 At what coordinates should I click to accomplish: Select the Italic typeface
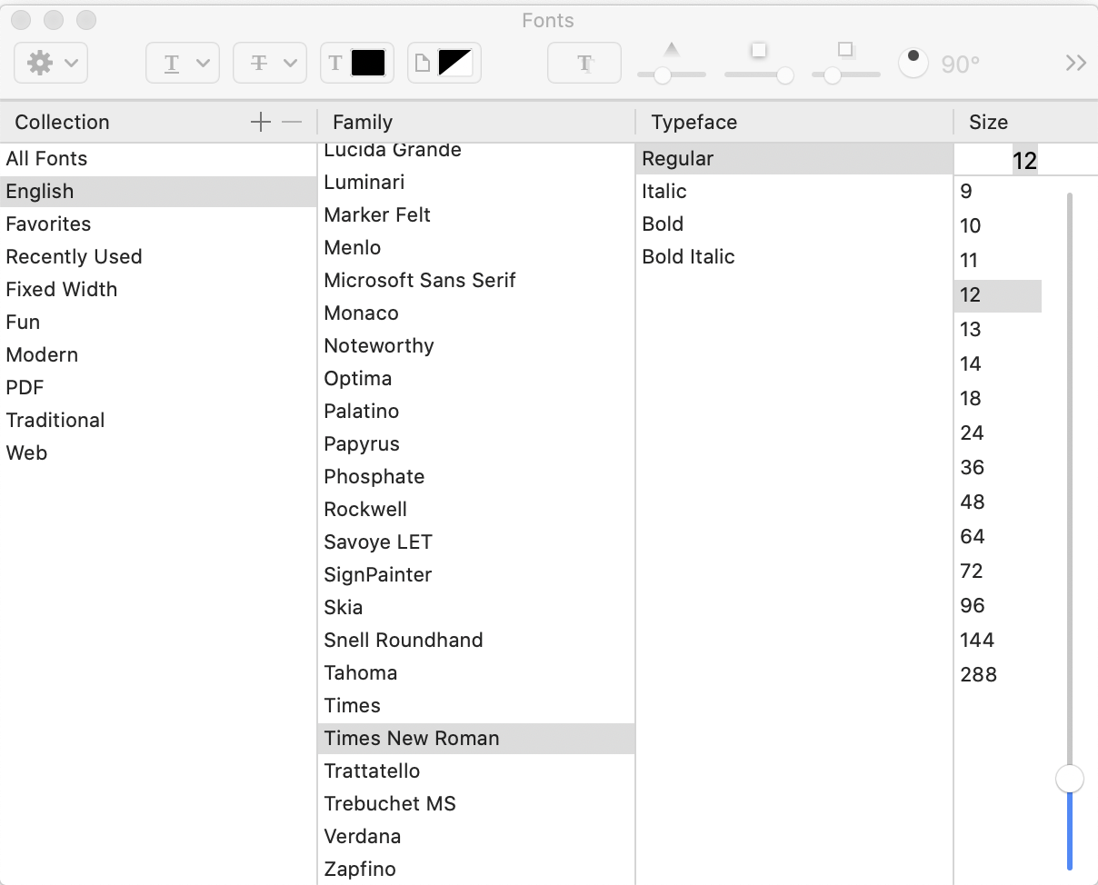[x=794, y=191]
